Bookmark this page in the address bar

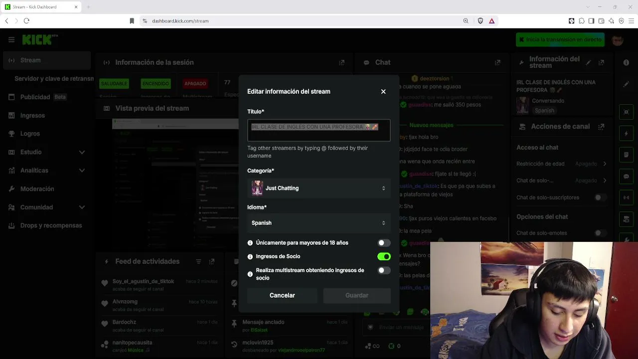[x=132, y=21]
